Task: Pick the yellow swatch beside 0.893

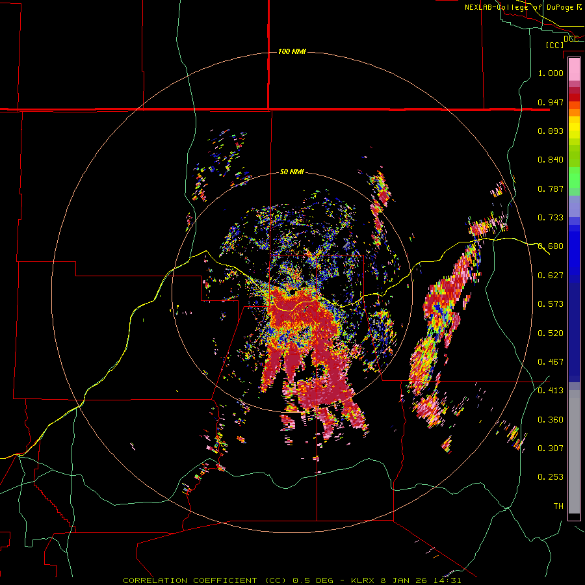Action: (x=574, y=131)
